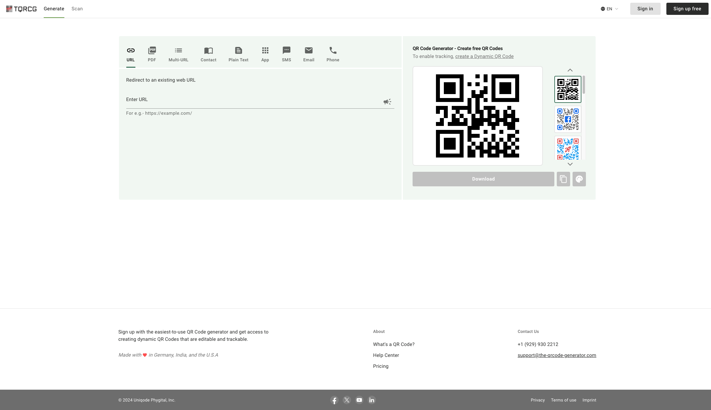Switch to the Scan tab
711x410 pixels.
tap(77, 8)
